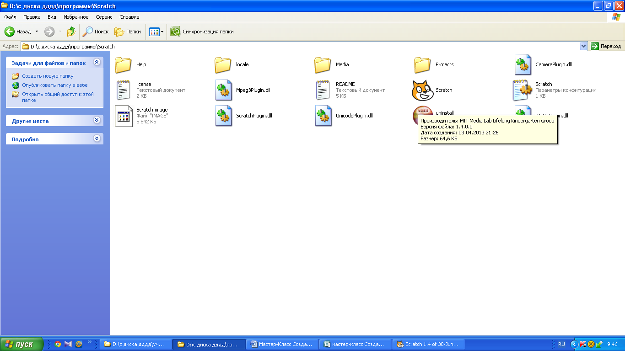This screenshot has height=351, width=625.
Task: Show hidden tray icons arrow
Action: (574, 344)
